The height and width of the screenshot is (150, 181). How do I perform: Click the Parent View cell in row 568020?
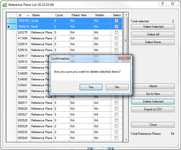[x=81, y=109]
